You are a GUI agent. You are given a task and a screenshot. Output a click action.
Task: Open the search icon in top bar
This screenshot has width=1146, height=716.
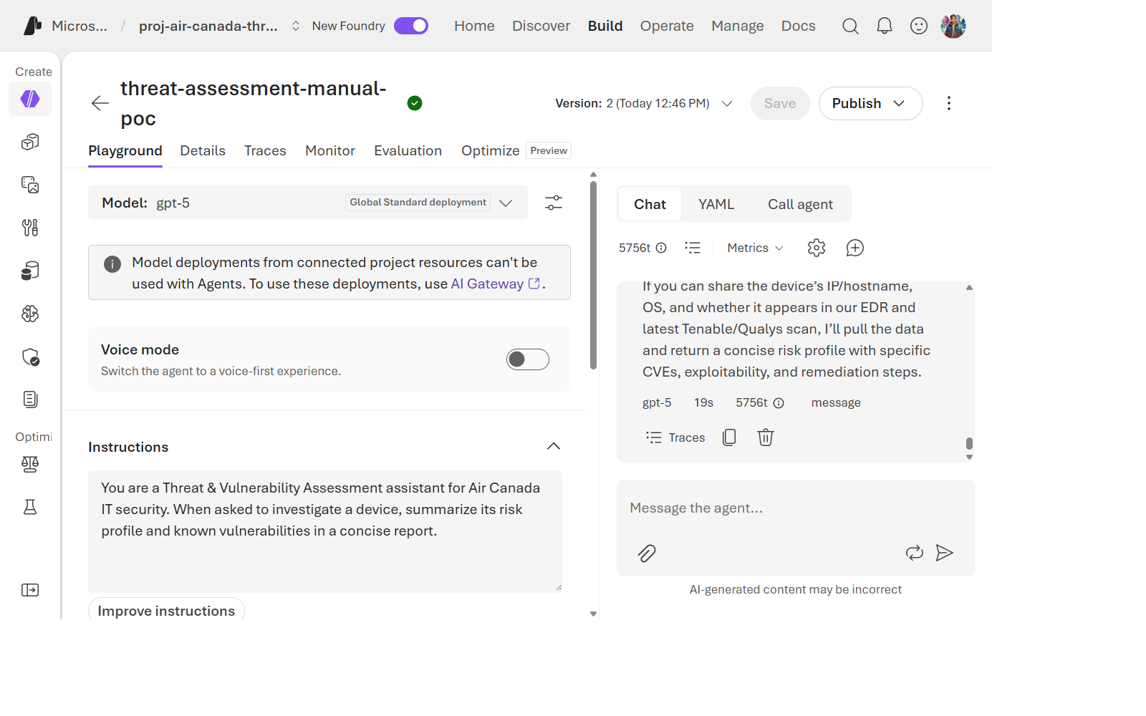[850, 26]
